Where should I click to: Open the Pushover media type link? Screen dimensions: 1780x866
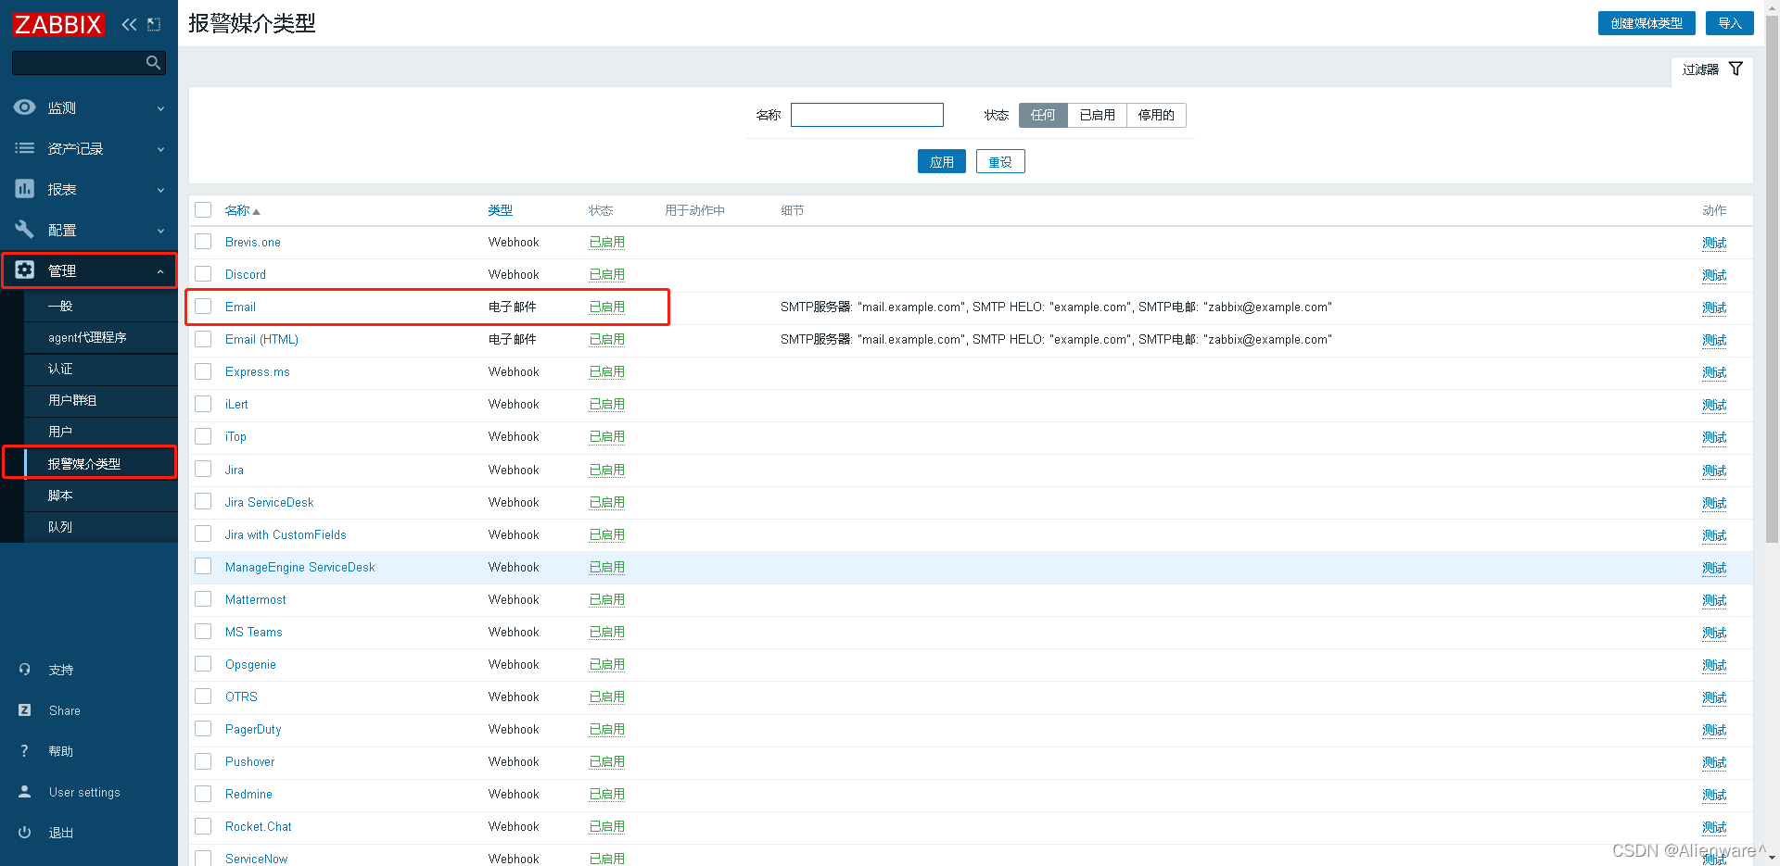point(249,761)
